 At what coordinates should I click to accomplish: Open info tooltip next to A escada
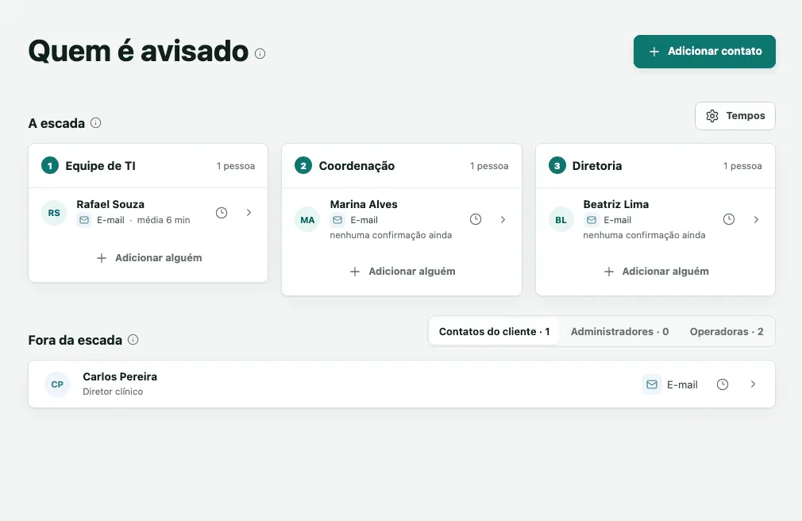click(x=95, y=123)
